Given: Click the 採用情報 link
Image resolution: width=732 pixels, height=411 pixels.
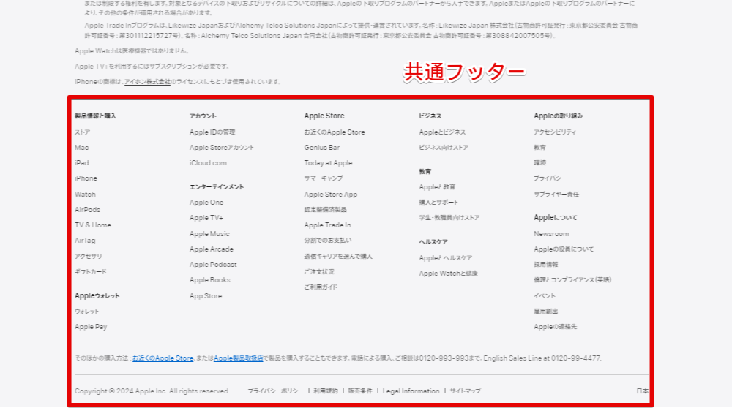Looking at the screenshot, I should click(546, 265).
